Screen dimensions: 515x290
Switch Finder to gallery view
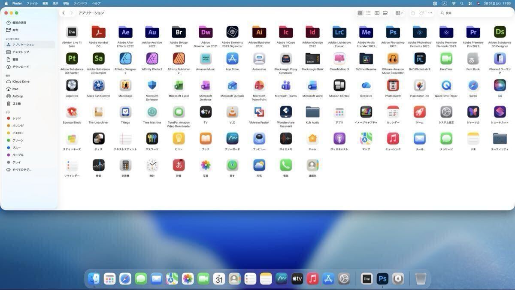(x=385, y=13)
